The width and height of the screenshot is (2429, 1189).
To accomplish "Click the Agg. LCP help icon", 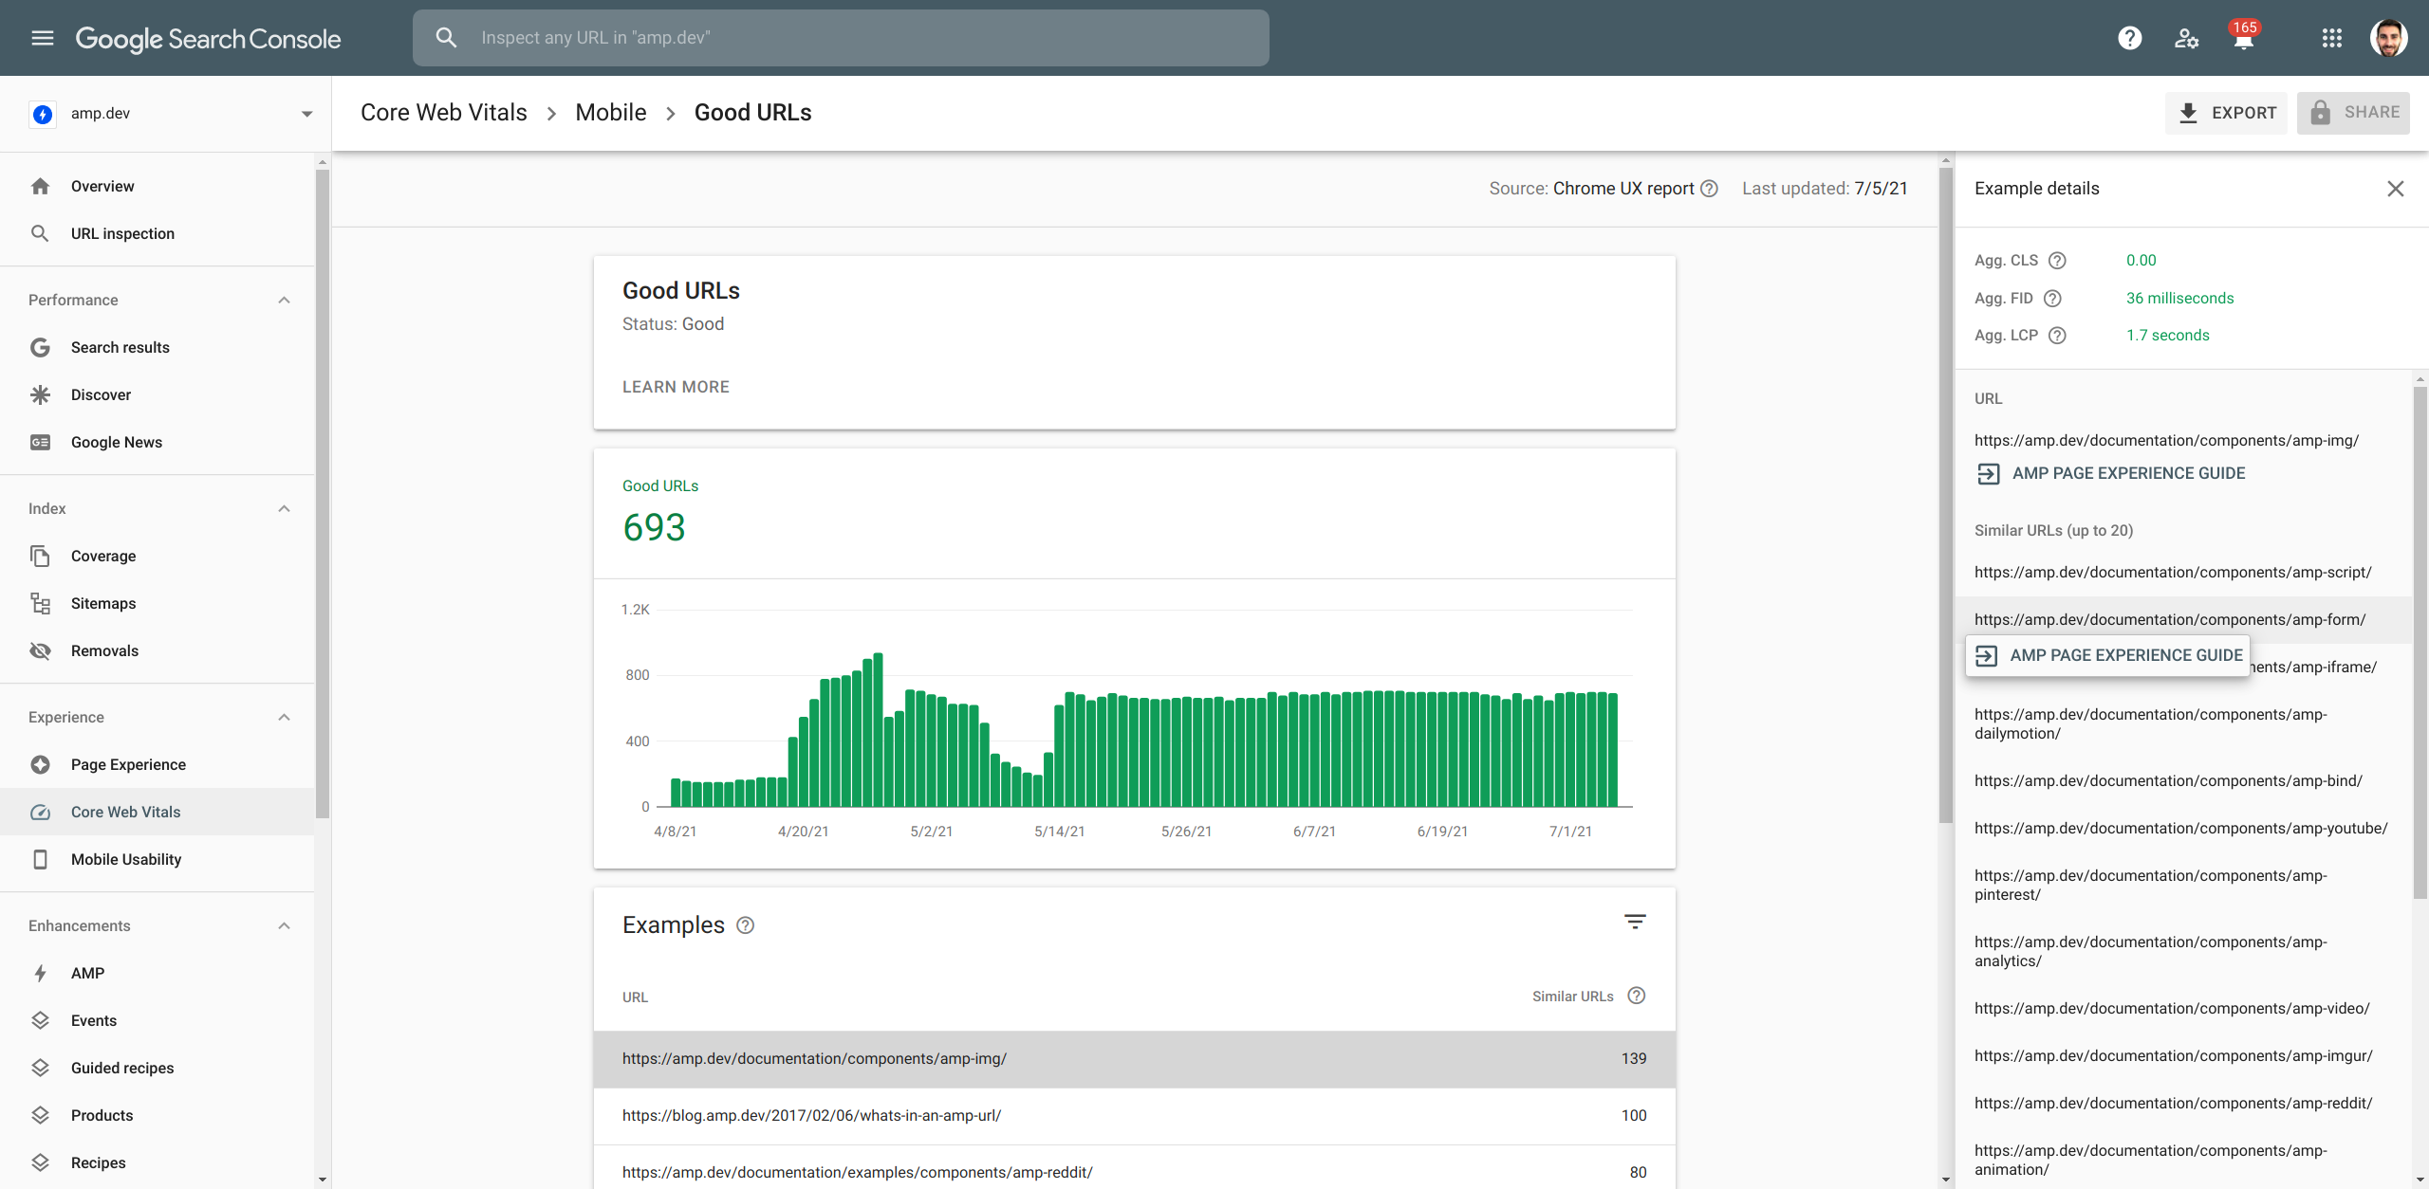I will (x=2057, y=336).
